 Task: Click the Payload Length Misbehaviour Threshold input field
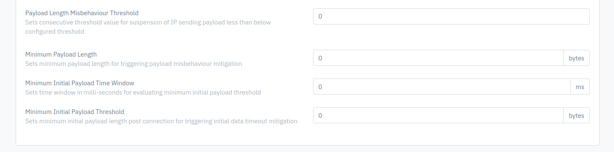point(451,16)
